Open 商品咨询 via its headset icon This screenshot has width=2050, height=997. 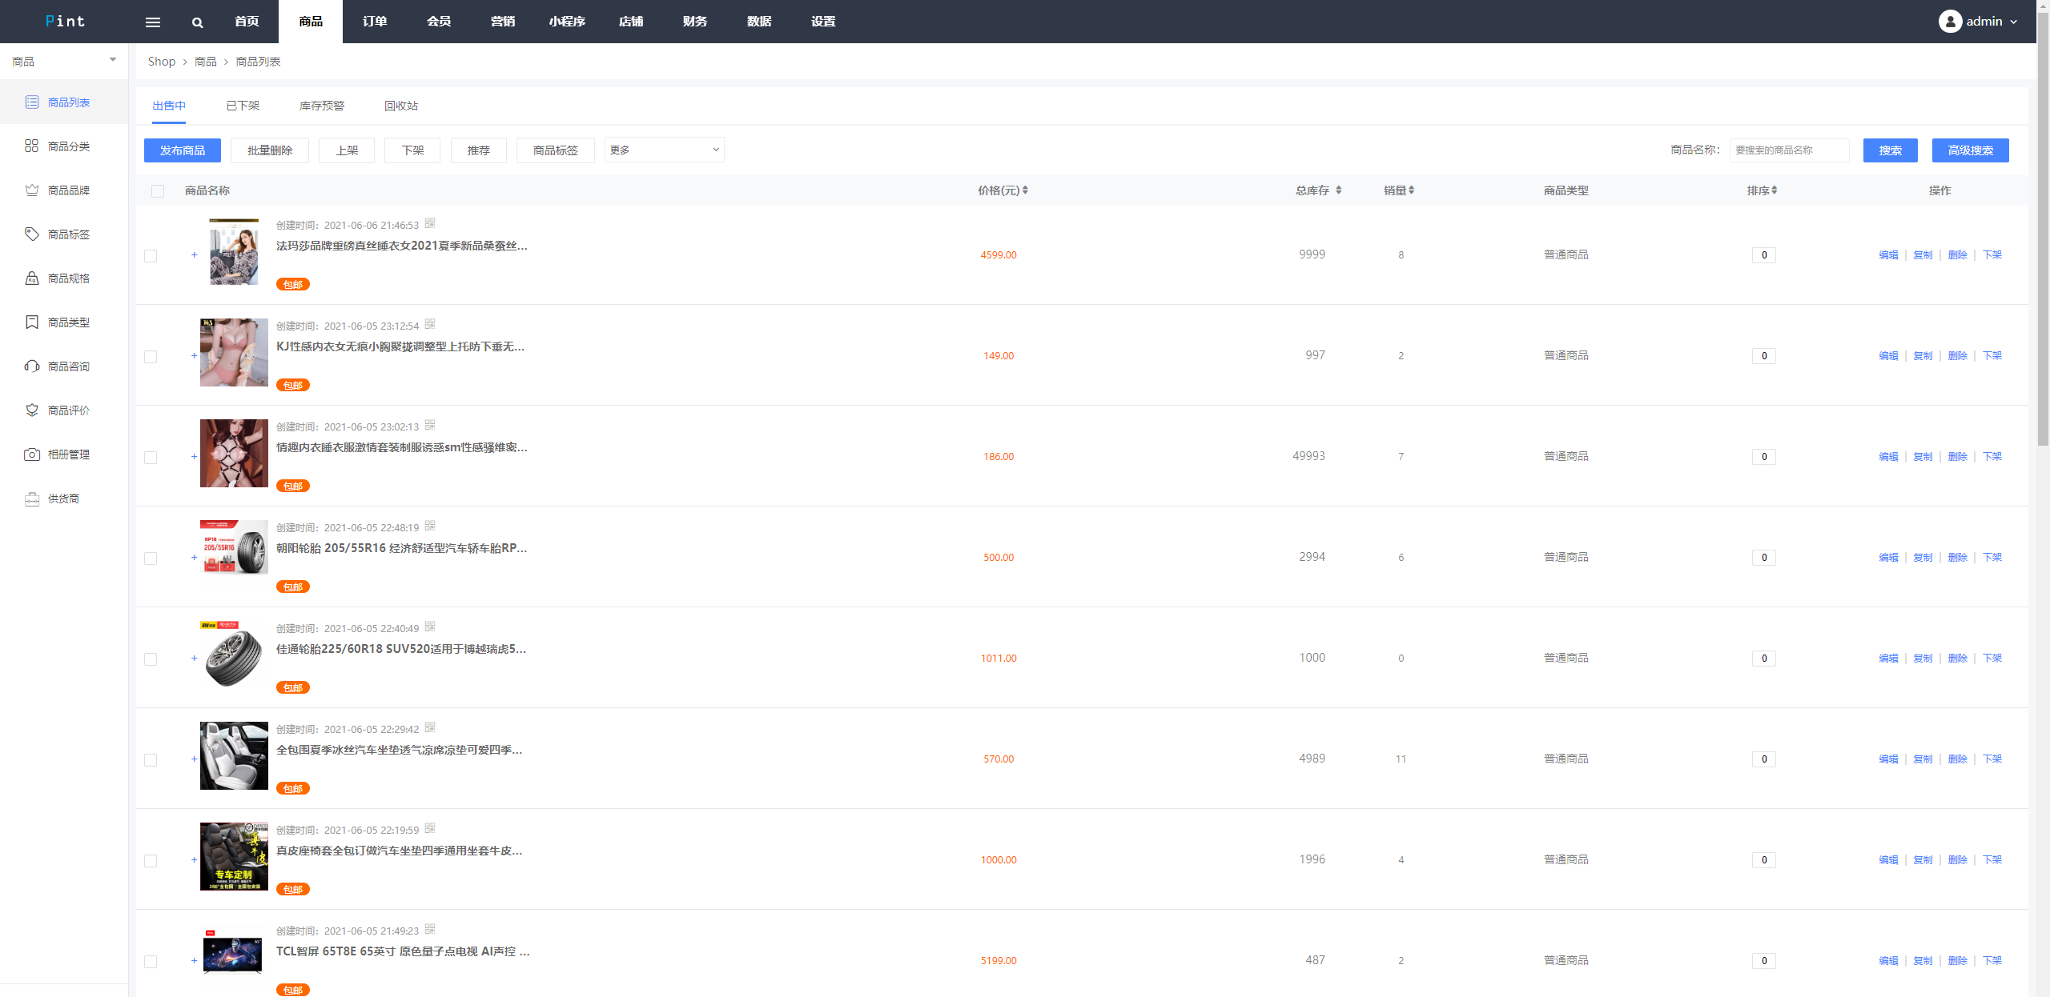click(x=31, y=366)
